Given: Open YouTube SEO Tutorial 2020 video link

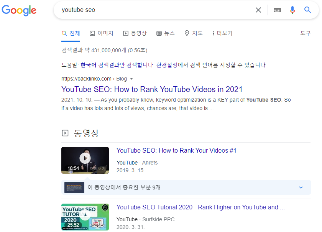Looking at the screenshot, I should pyautogui.click(x=200, y=207).
